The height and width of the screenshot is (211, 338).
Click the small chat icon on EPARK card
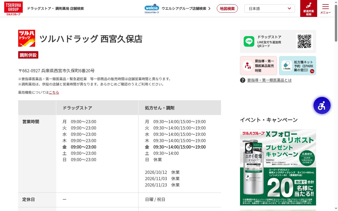(312, 71)
